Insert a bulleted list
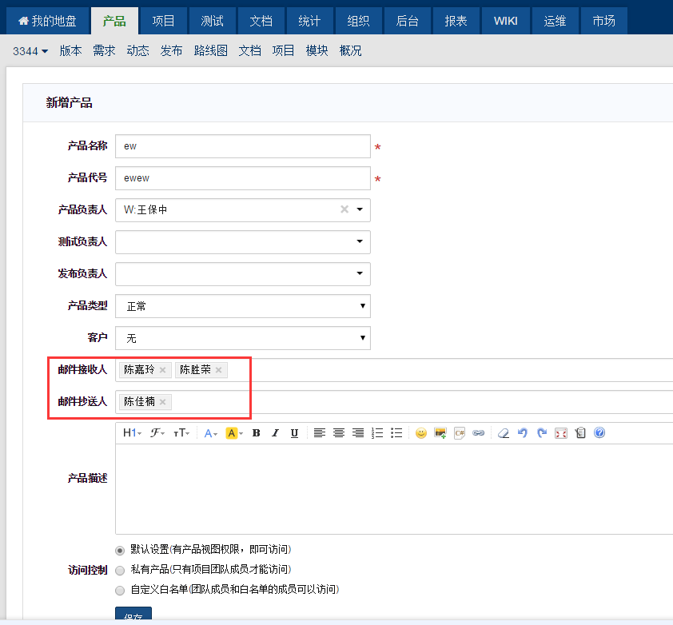This screenshot has height=625, width=673. pyautogui.click(x=396, y=432)
